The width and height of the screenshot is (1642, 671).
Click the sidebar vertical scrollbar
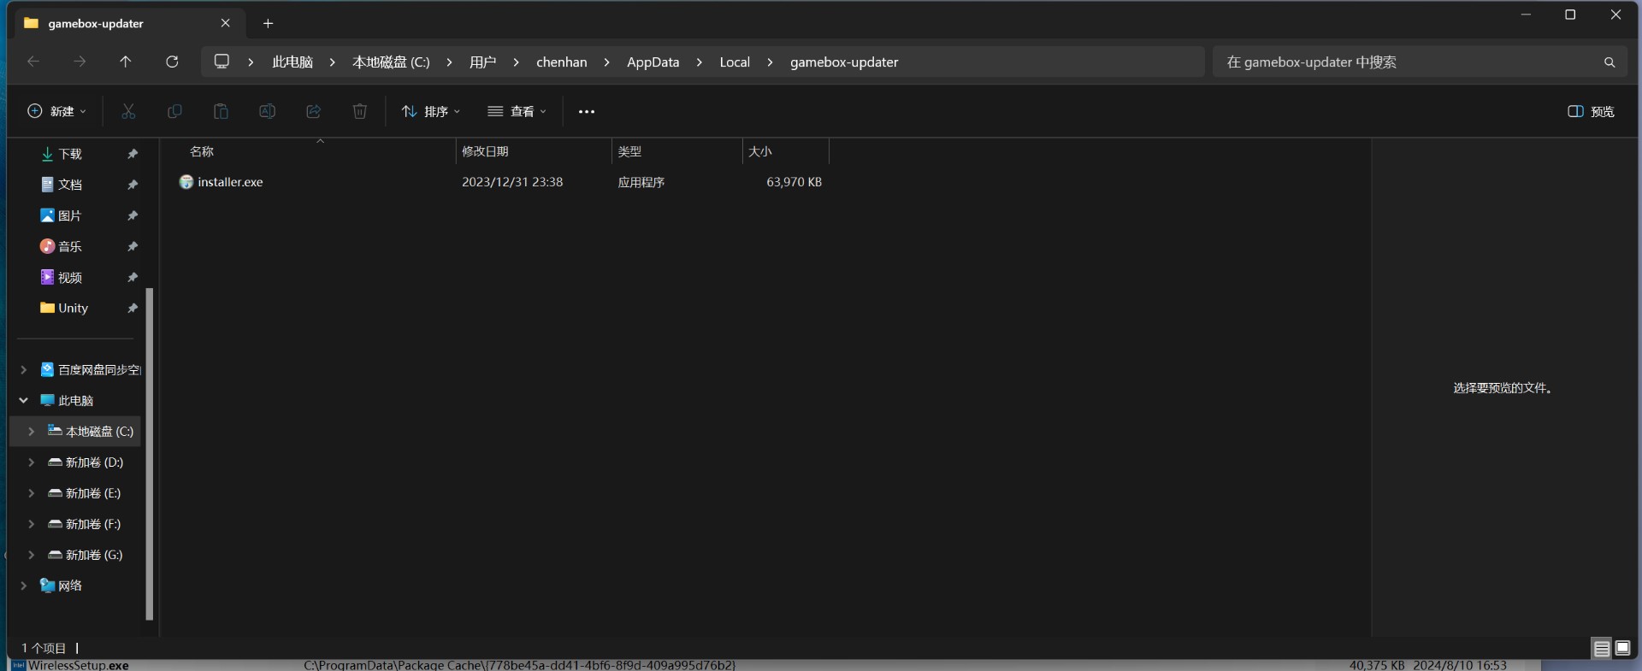(x=150, y=453)
